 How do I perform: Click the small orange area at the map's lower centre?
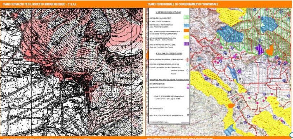pos(231,106)
